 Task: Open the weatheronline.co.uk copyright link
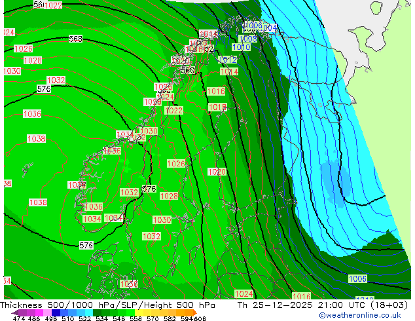(x=360, y=315)
